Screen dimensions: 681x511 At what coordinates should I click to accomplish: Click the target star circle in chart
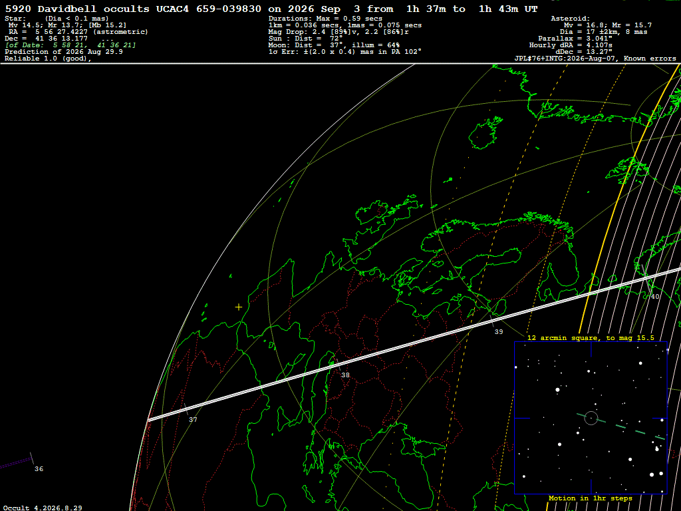pos(591,418)
